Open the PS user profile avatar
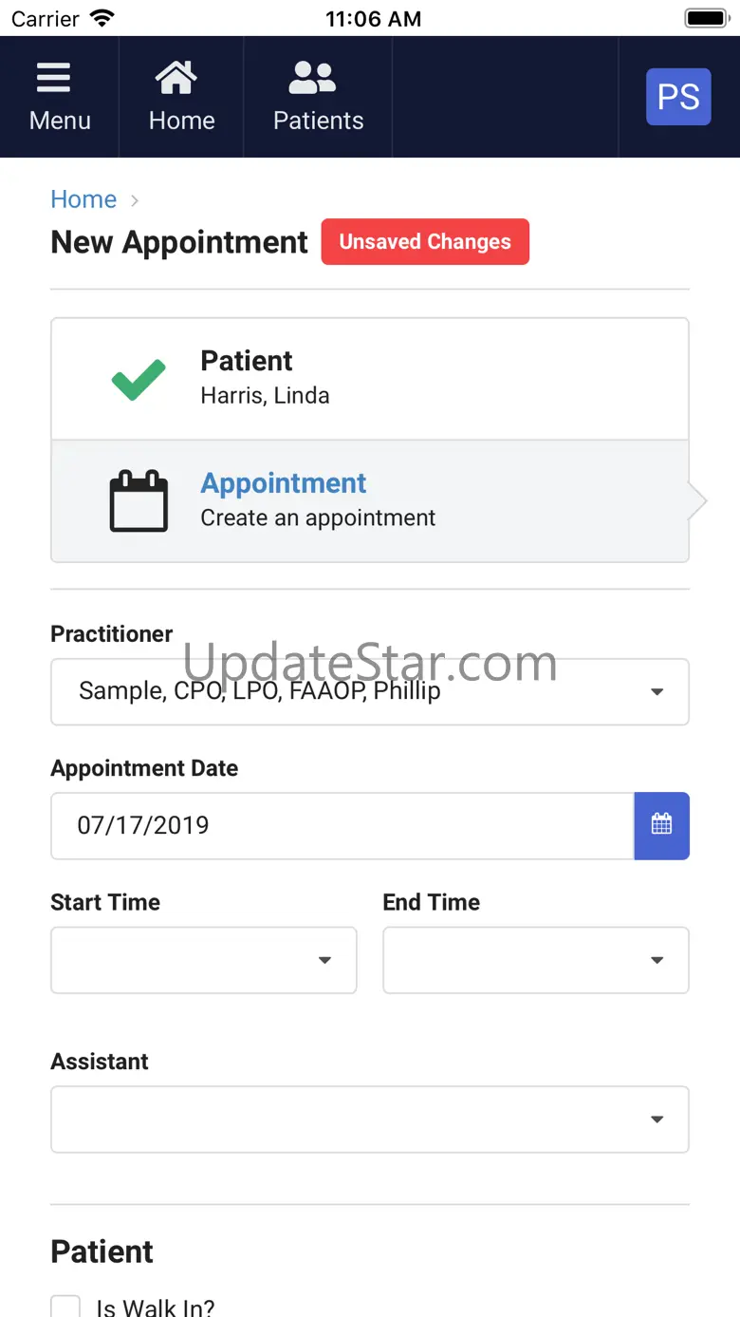 point(678,97)
